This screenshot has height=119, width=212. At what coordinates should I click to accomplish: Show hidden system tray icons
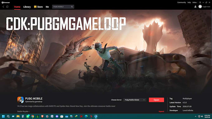[x=195, y=116]
